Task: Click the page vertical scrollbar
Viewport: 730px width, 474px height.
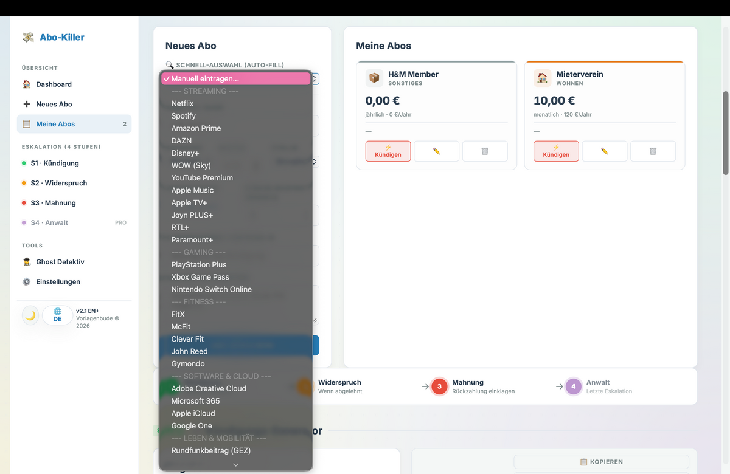Action: 726,133
